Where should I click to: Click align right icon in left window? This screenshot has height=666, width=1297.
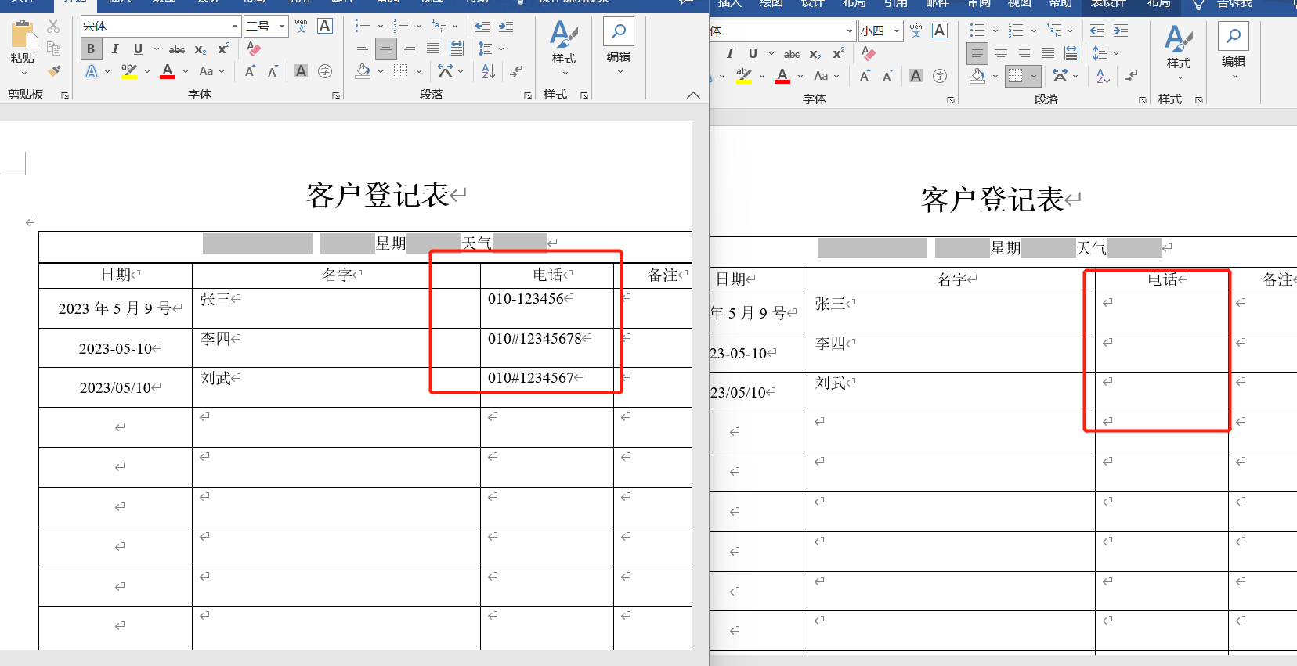pos(409,49)
